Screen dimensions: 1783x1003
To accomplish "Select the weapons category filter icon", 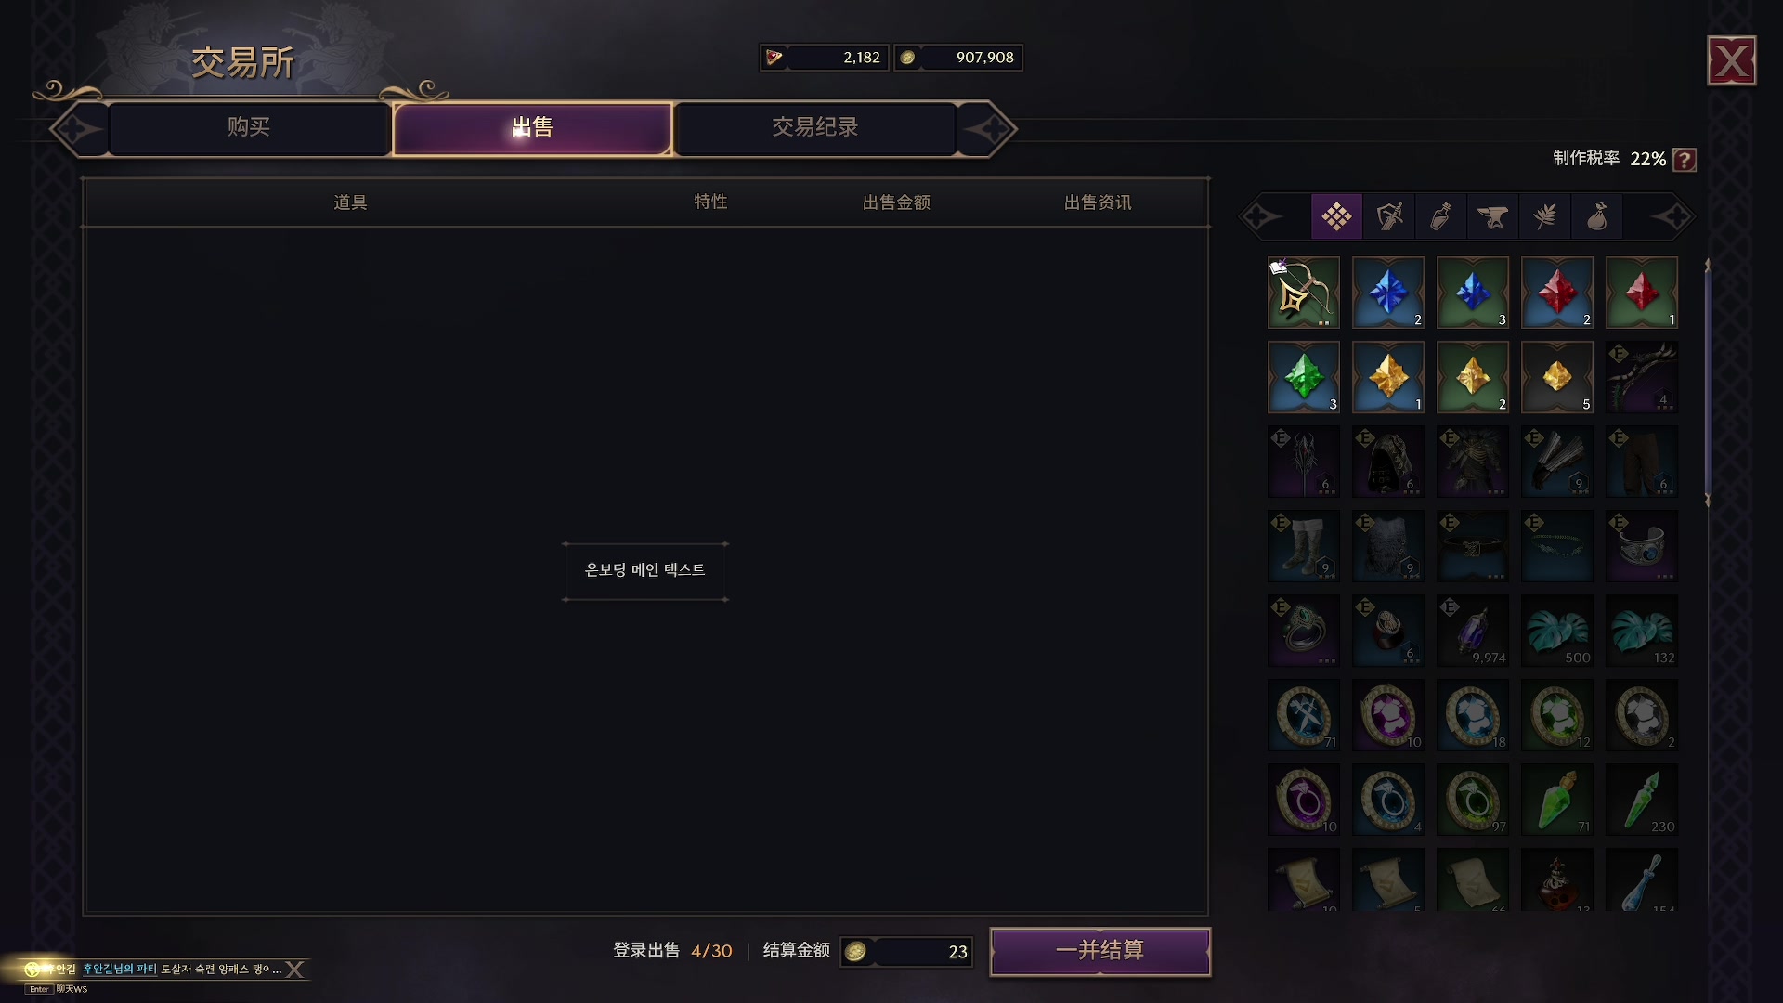I will coord(1389,217).
